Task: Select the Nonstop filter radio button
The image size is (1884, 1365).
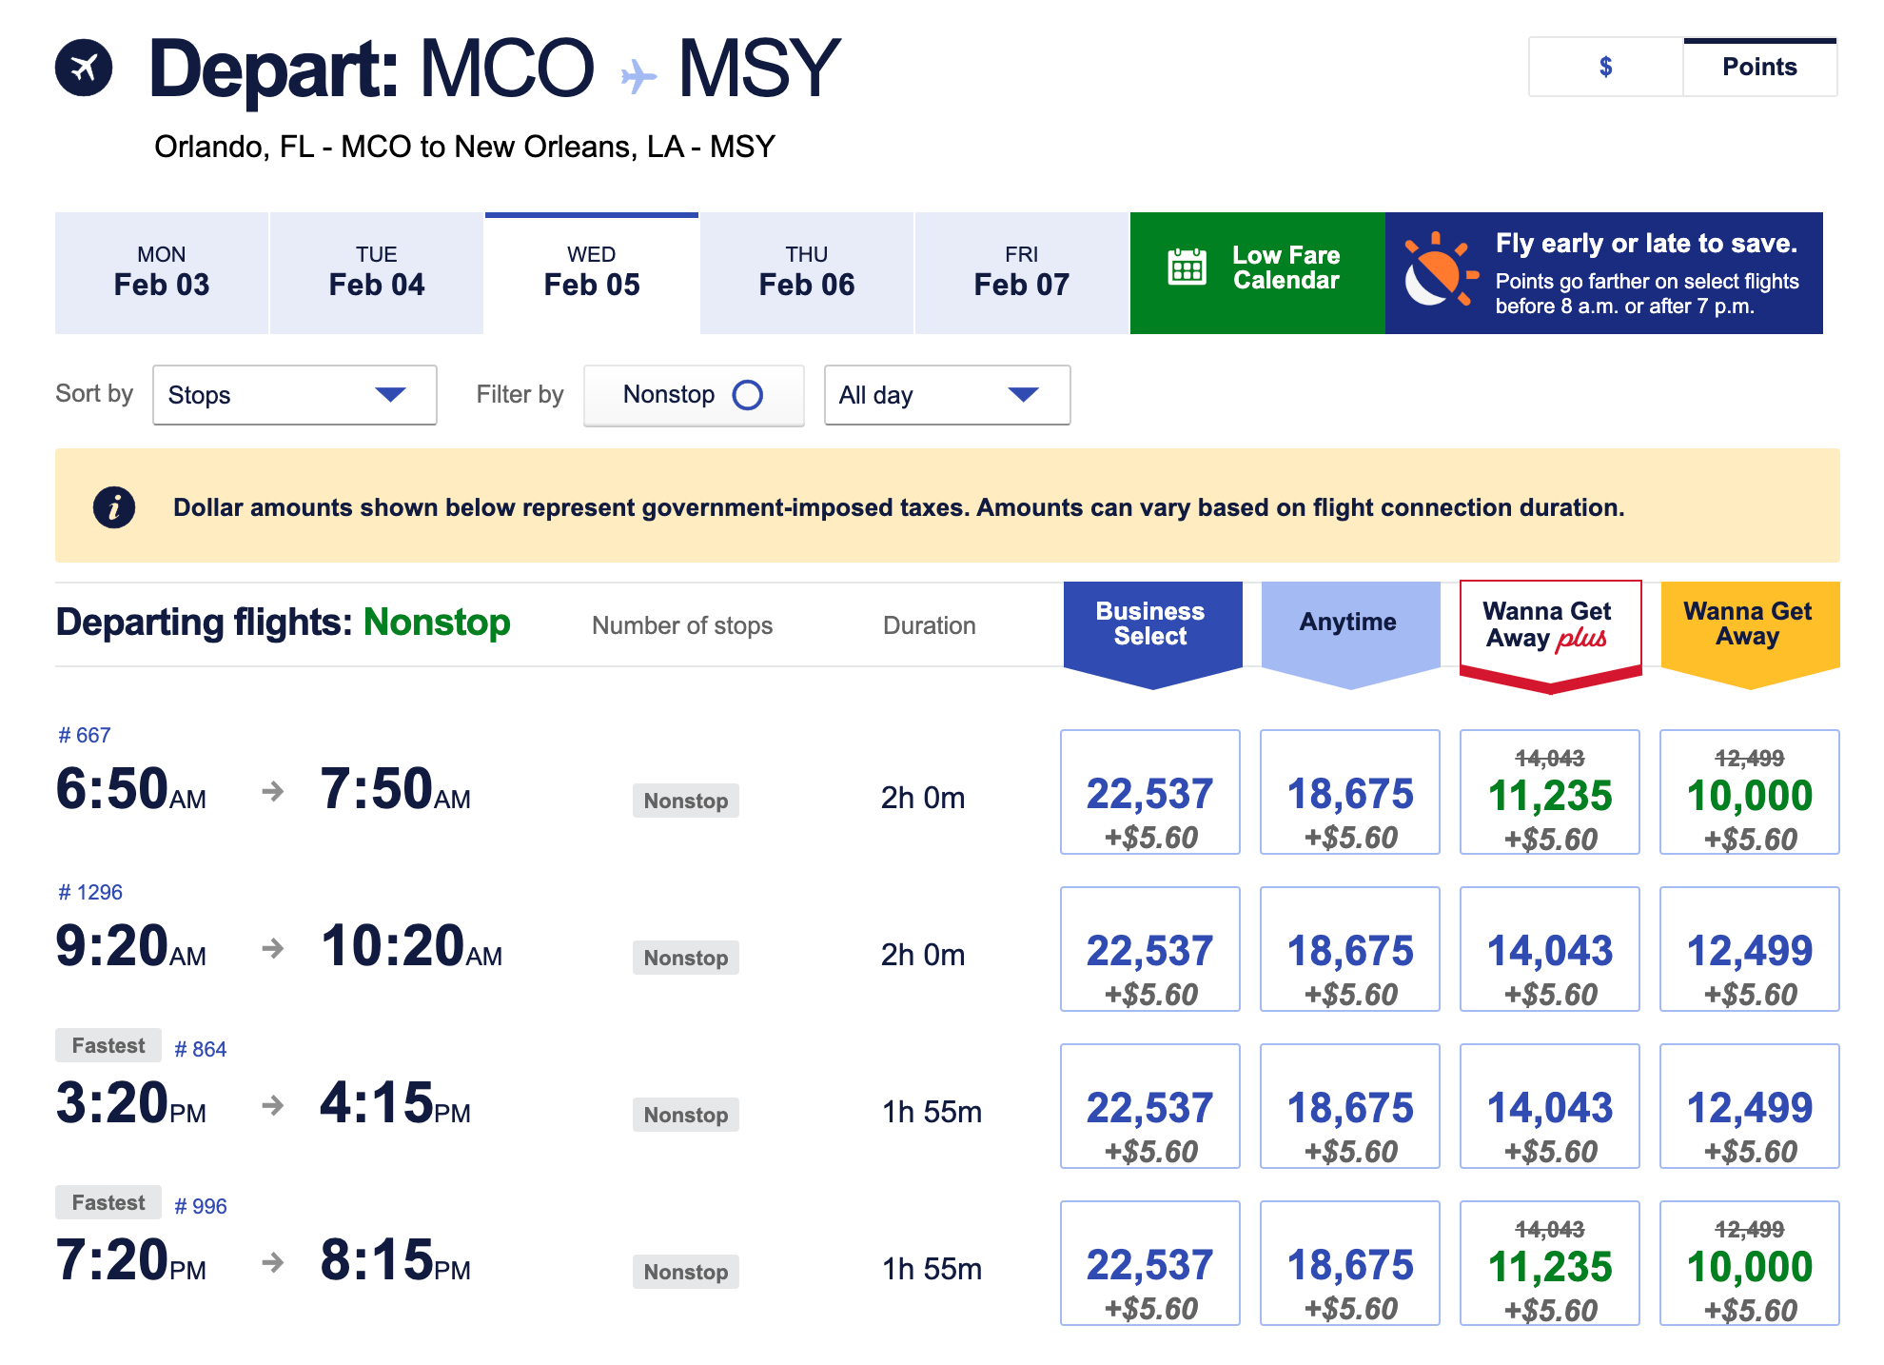Action: click(750, 394)
